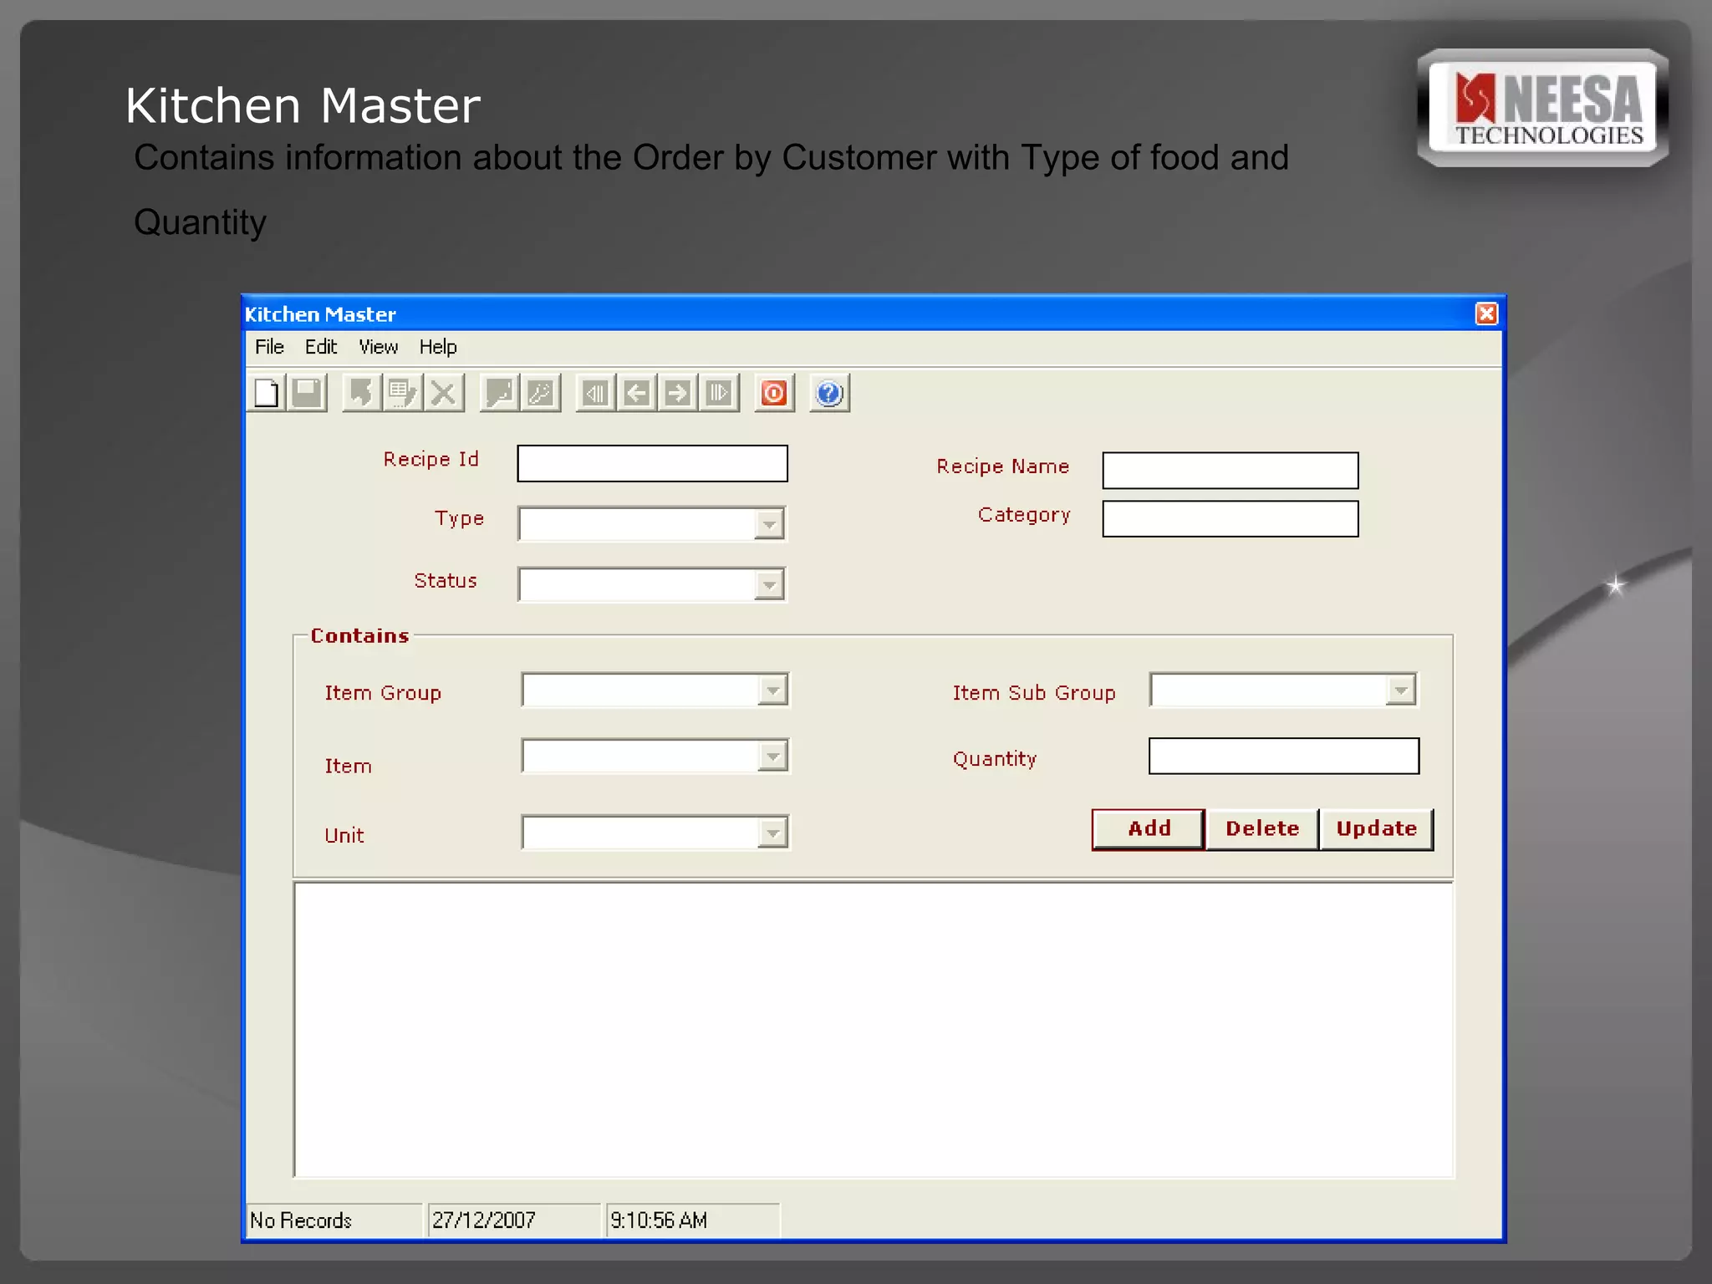Click the Recipe Id input field
The image size is (1712, 1284).
[x=652, y=463]
